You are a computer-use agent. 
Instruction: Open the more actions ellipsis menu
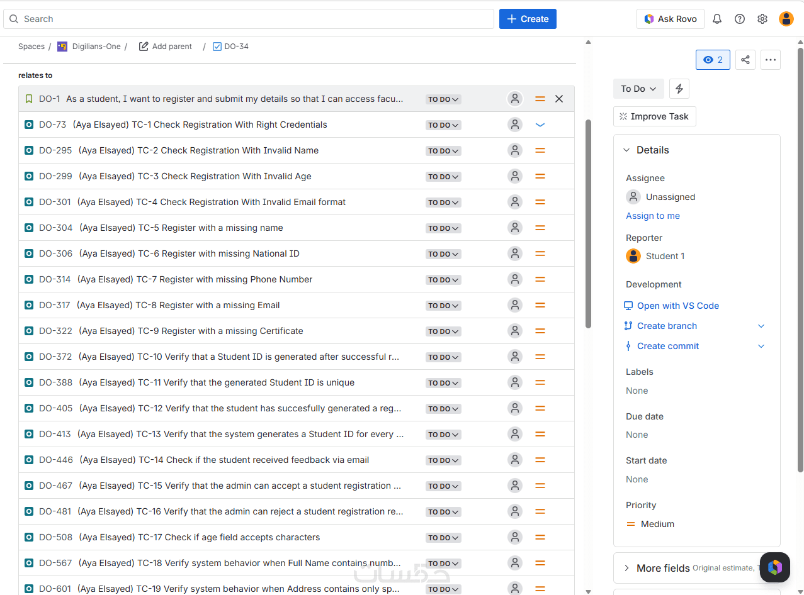tap(771, 60)
